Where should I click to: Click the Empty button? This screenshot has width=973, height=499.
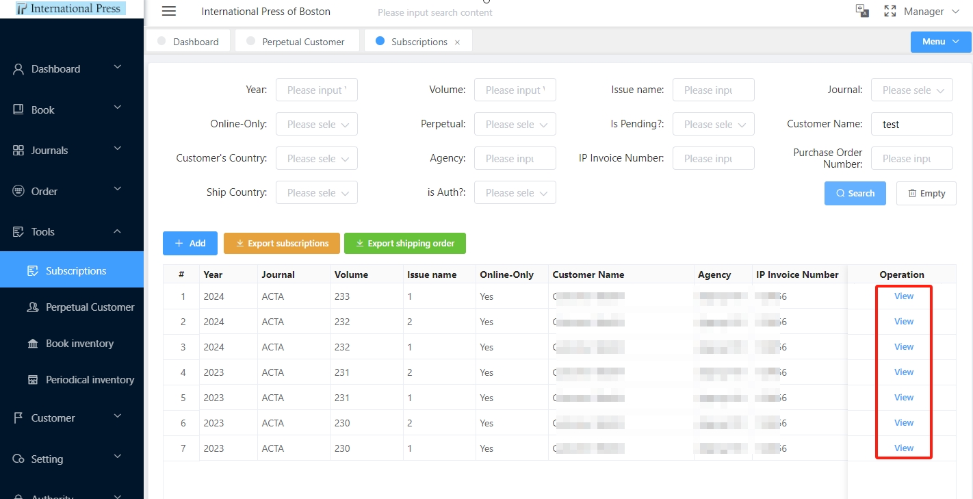(x=926, y=193)
